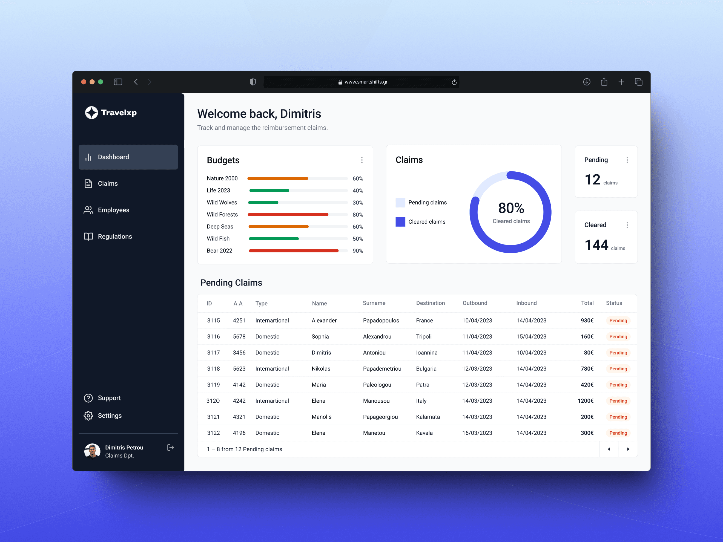Click the Support question mark icon
723x542 pixels.
[x=88, y=398]
